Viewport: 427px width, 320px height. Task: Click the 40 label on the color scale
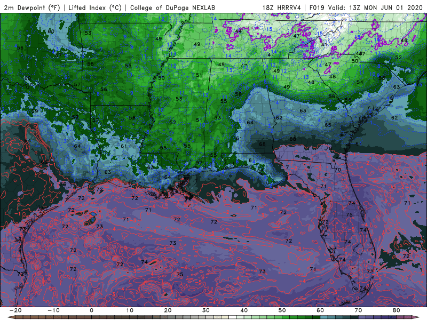(244, 310)
